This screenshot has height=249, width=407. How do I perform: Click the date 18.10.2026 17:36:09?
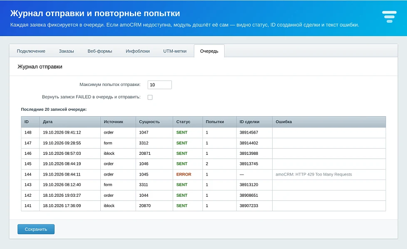coord(62,206)
